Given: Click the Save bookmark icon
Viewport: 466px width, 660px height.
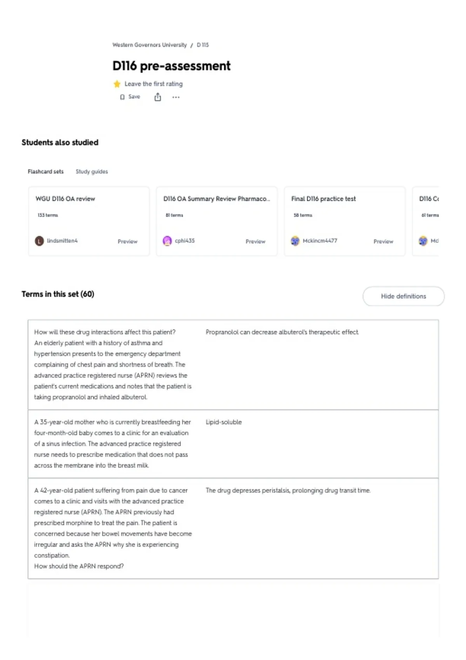Looking at the screenshot, I should (x=122, y=97).
